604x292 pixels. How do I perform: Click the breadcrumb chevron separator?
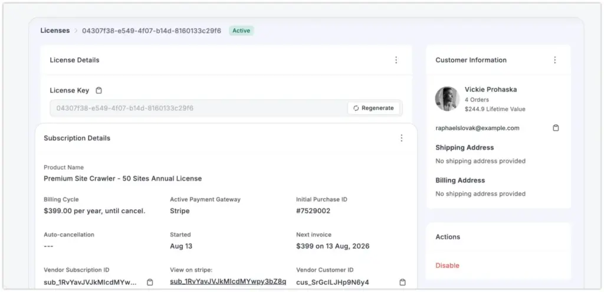click(75, 31)
